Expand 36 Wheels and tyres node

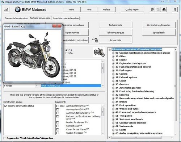[x=113, y=109]
